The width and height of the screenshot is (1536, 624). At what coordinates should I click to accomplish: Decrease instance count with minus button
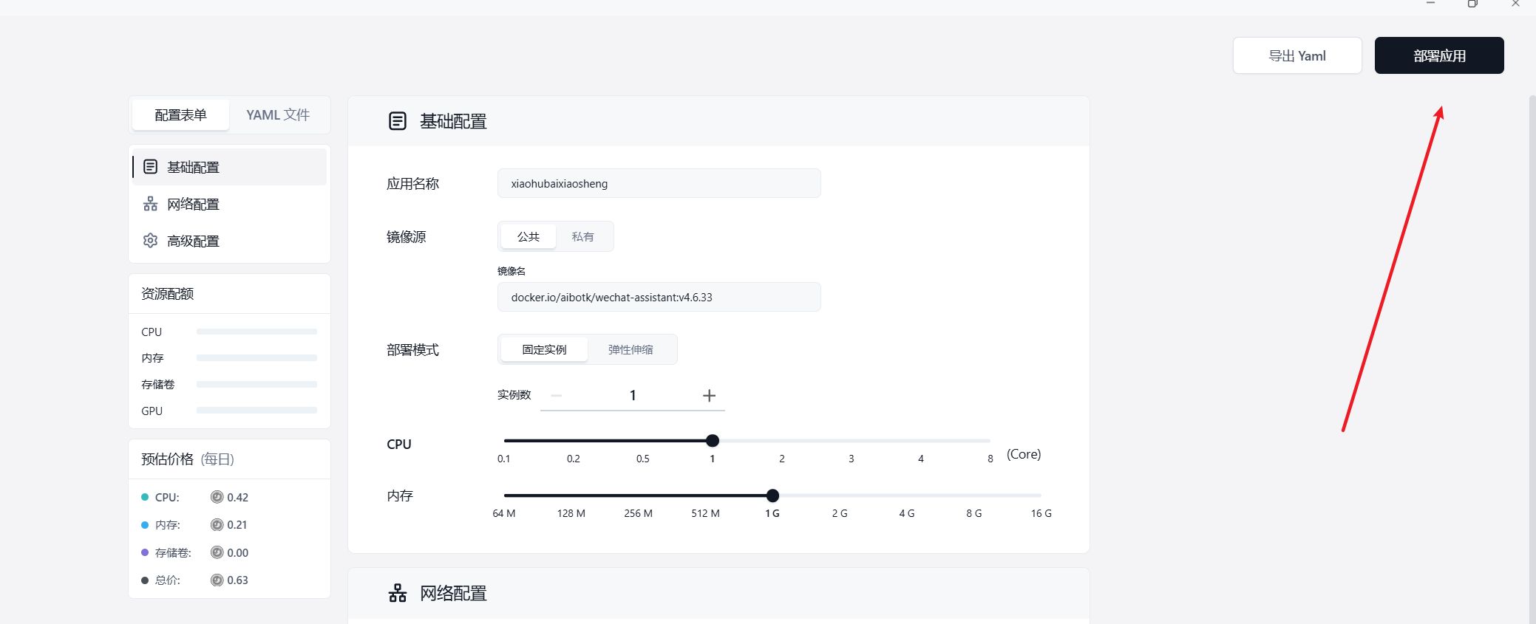pos(557,396)
